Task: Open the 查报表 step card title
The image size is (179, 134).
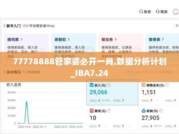Action: (154, 40)
